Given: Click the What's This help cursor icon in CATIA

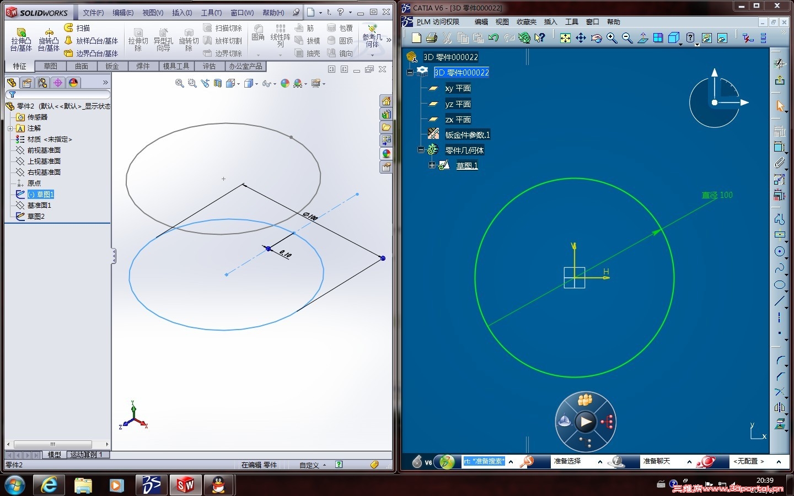Looking at the screenshot, I should coord(540,37).
